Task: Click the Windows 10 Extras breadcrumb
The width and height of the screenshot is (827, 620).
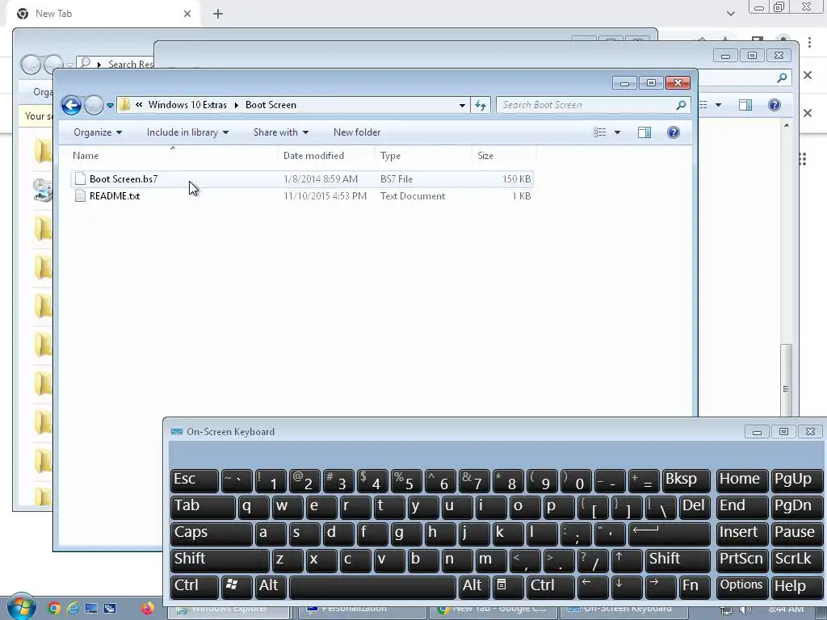Action: click(x=187, y=105)
